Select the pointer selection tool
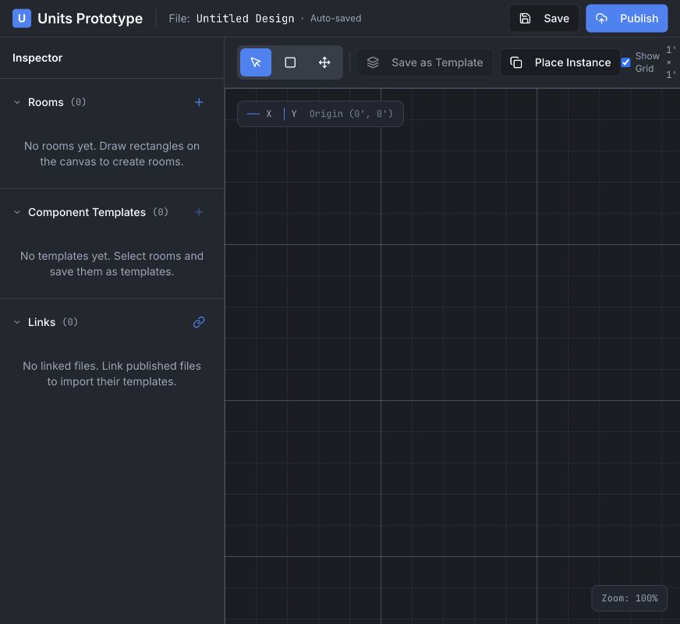 coord(256,62)
